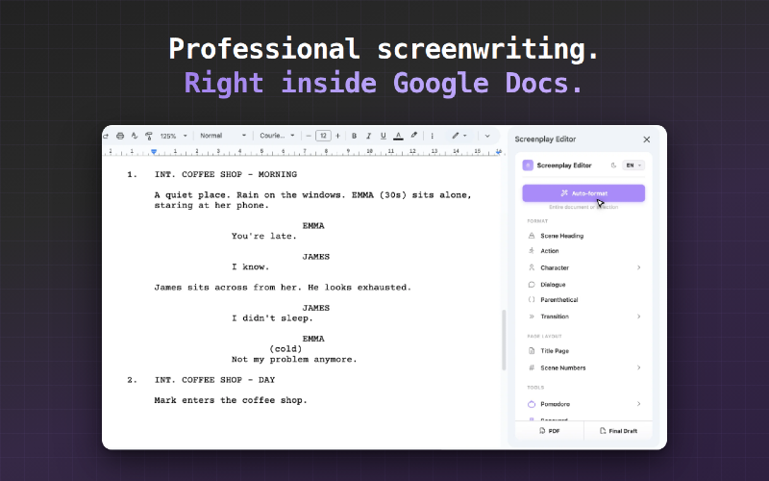Click the Pomodoro tomato icon
The width and height of the screenshot is (769, 481).
tap(532, 404)
